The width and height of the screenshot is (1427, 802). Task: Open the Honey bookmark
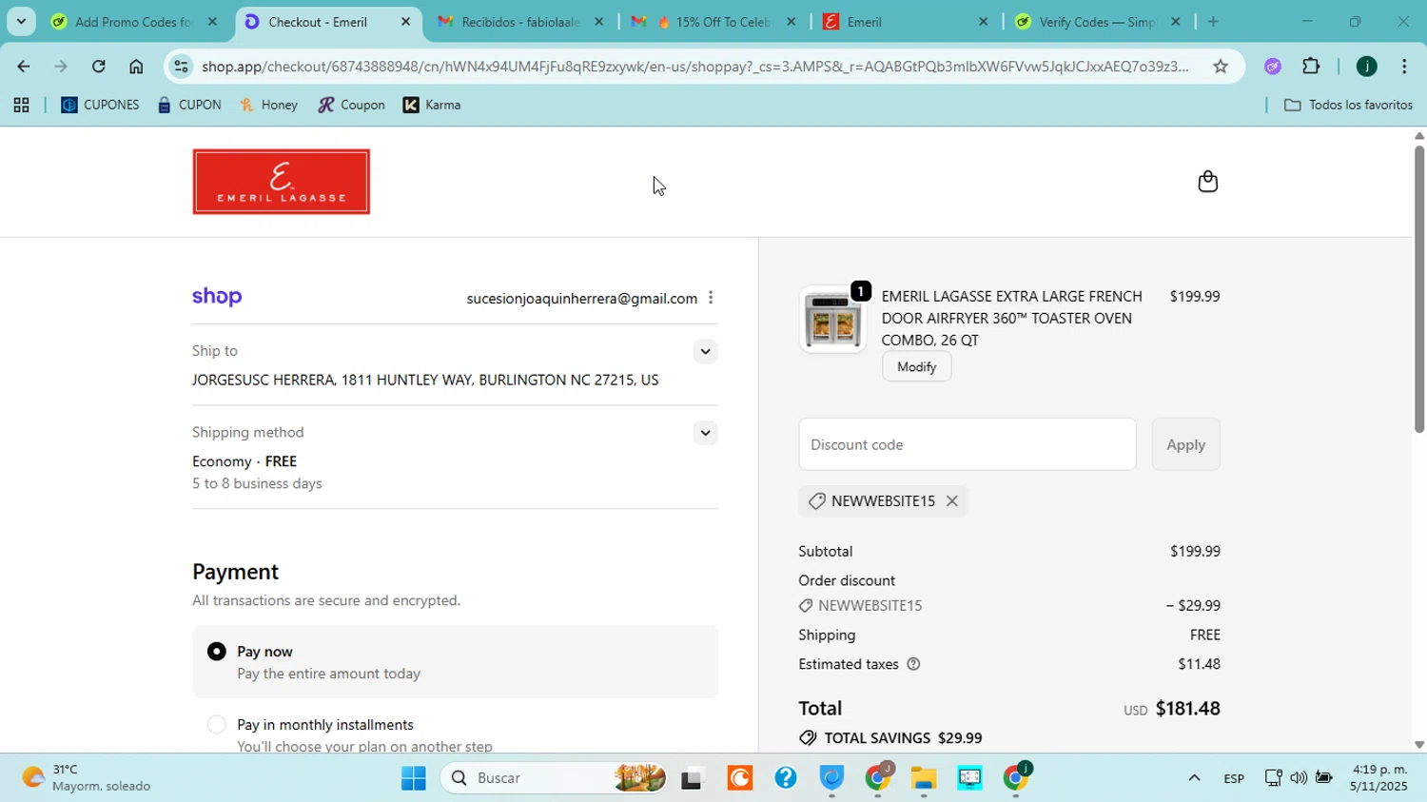[x=269, y=106]
